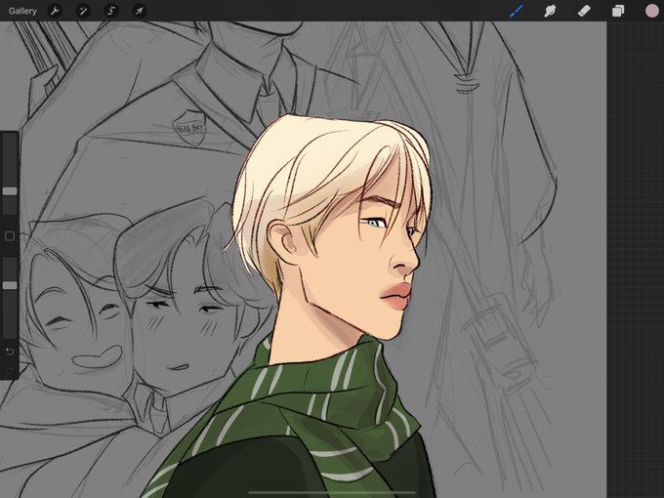Adjust the brush opacity slider
The height and width of the screenshot is (498, 664).
[x=10, y=285]
